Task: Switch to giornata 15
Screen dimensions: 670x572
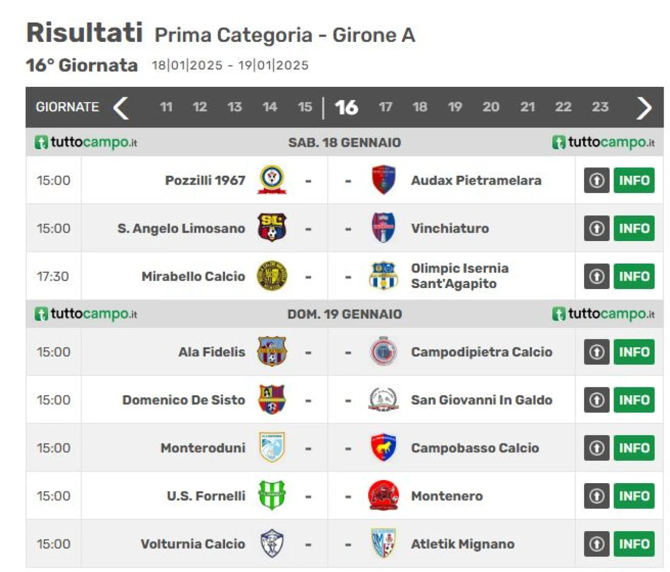Action: tap(305, 107)
